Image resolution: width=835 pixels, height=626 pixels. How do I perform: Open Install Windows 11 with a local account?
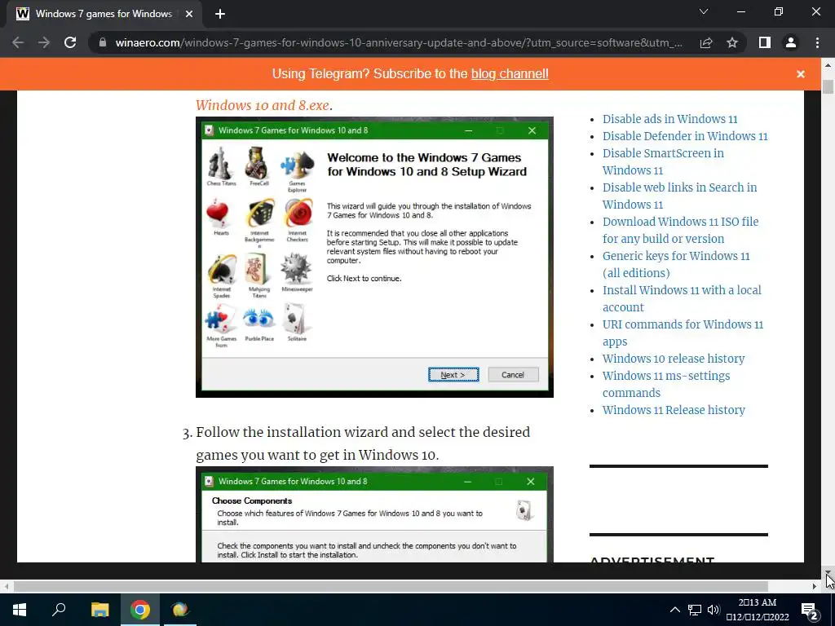[682, 298]
